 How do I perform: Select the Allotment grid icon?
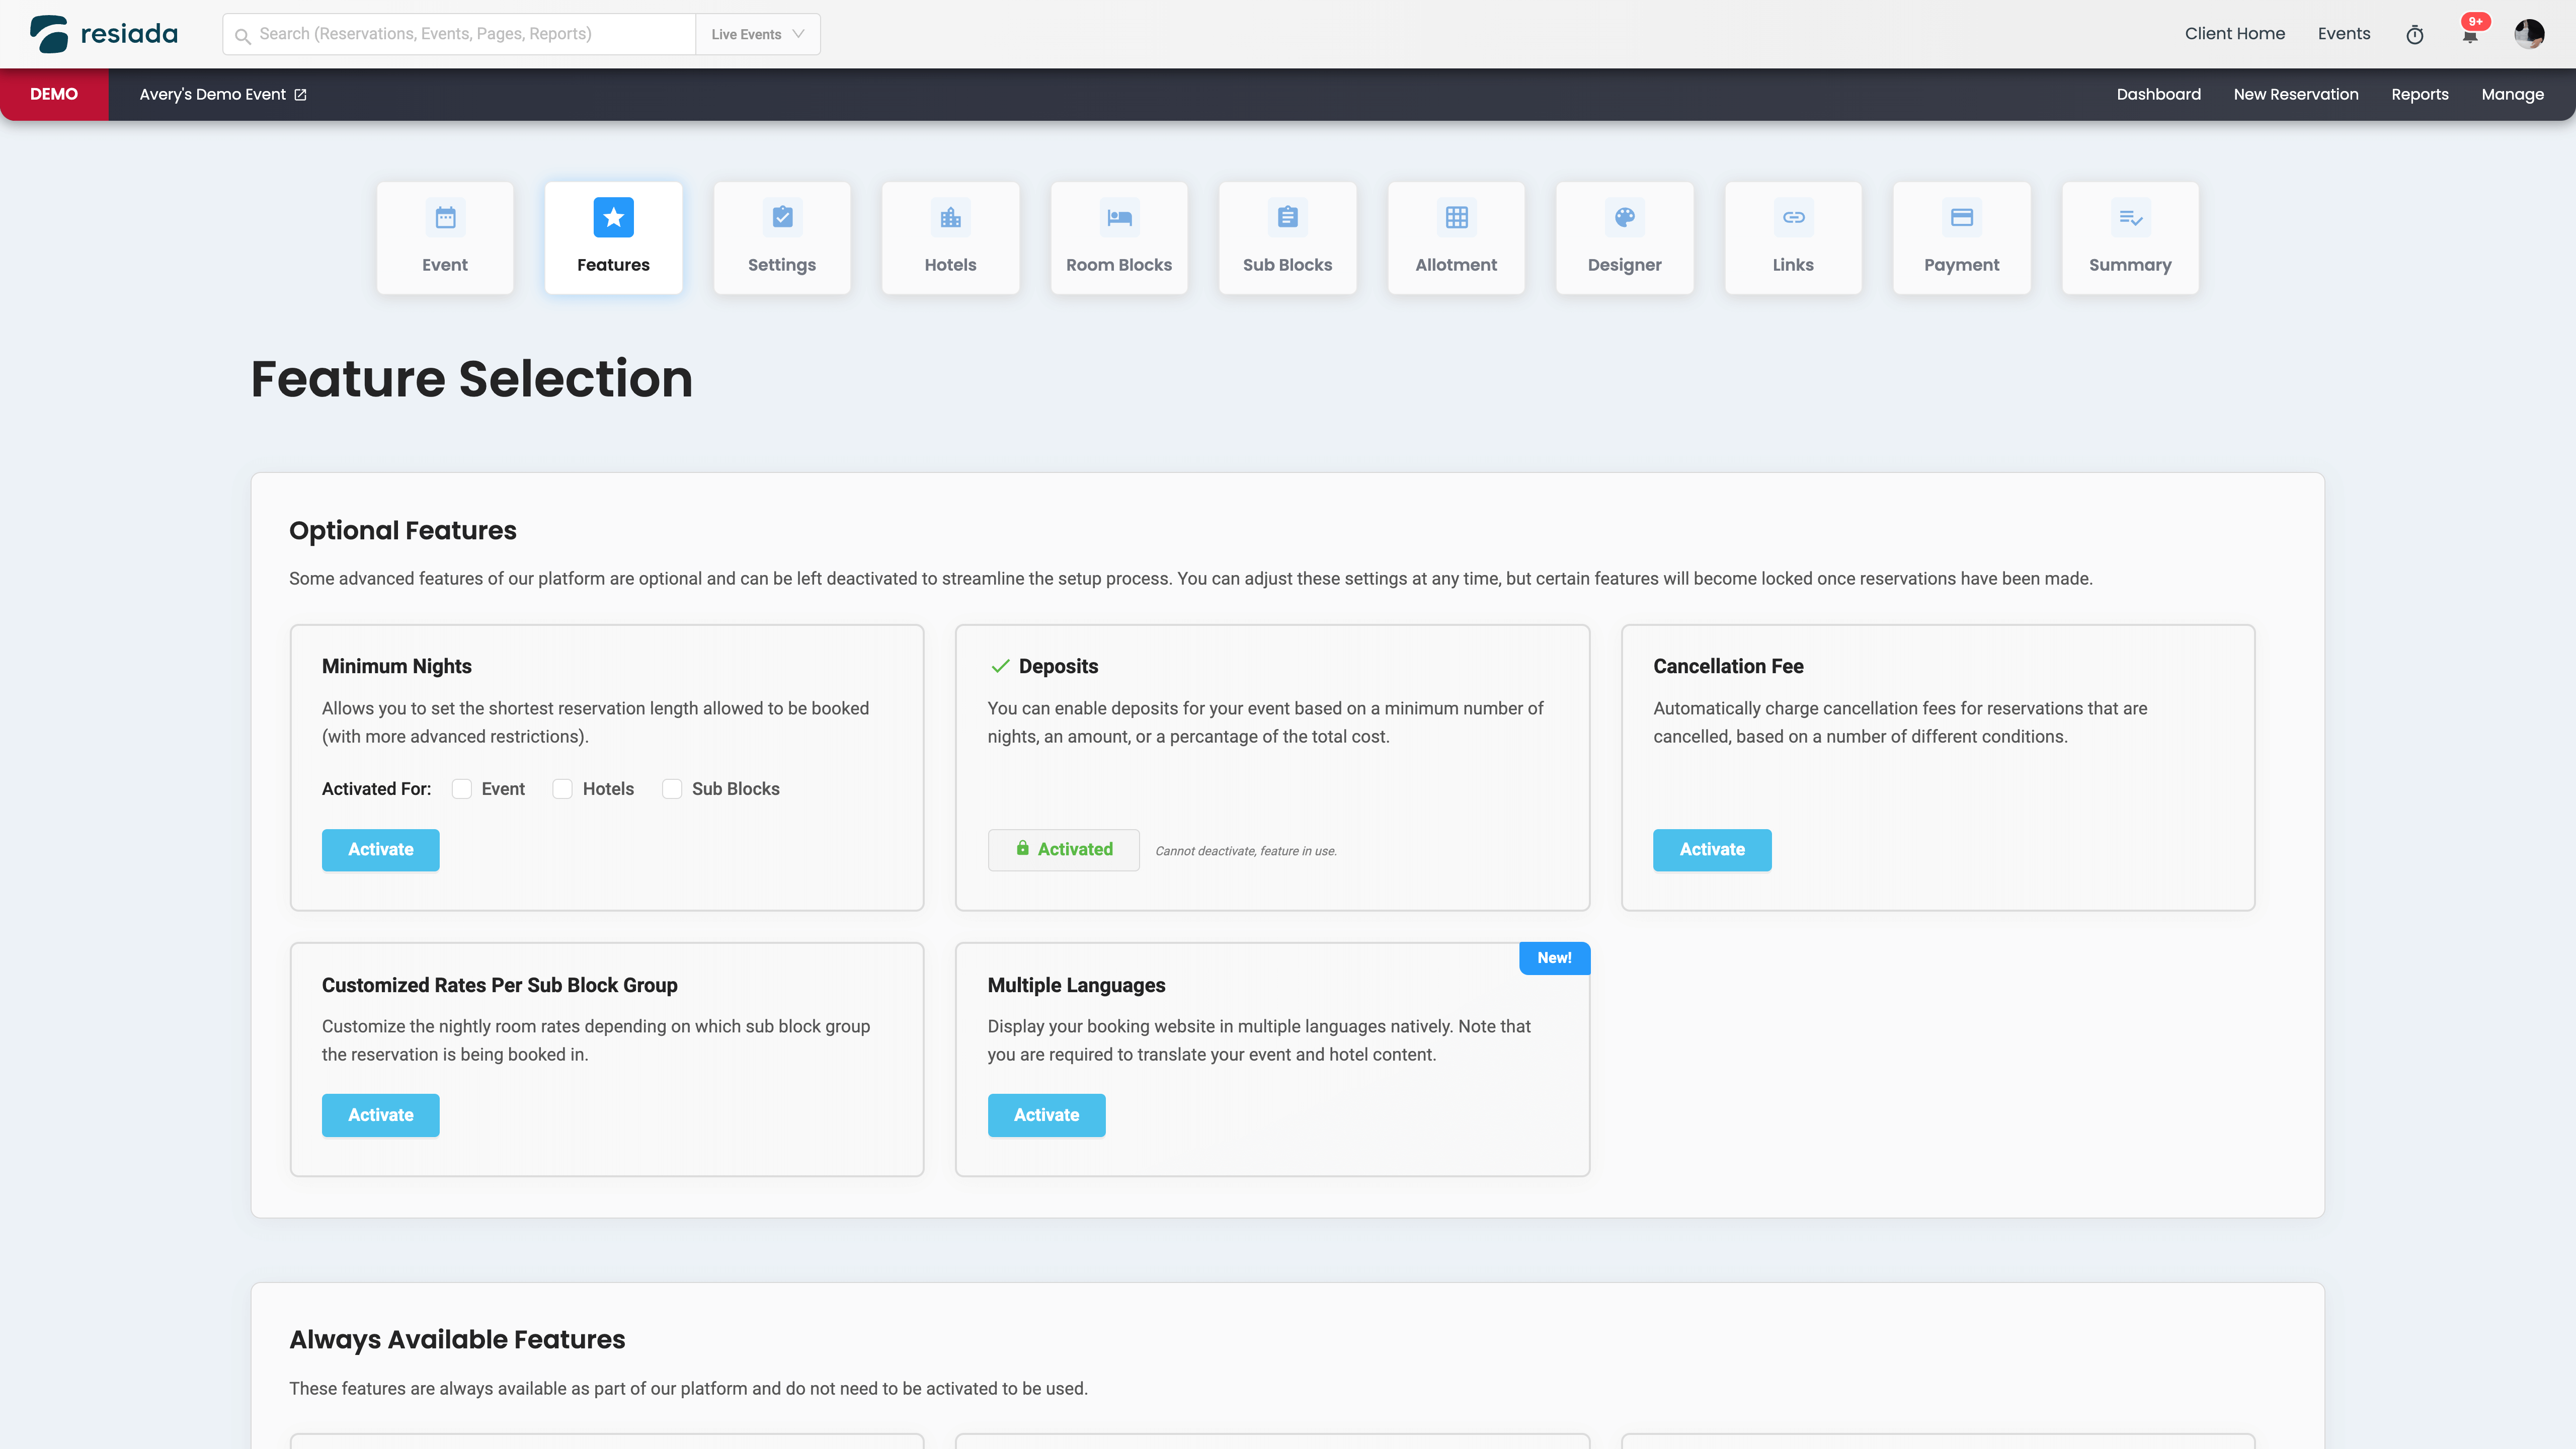coord(1456,217)
